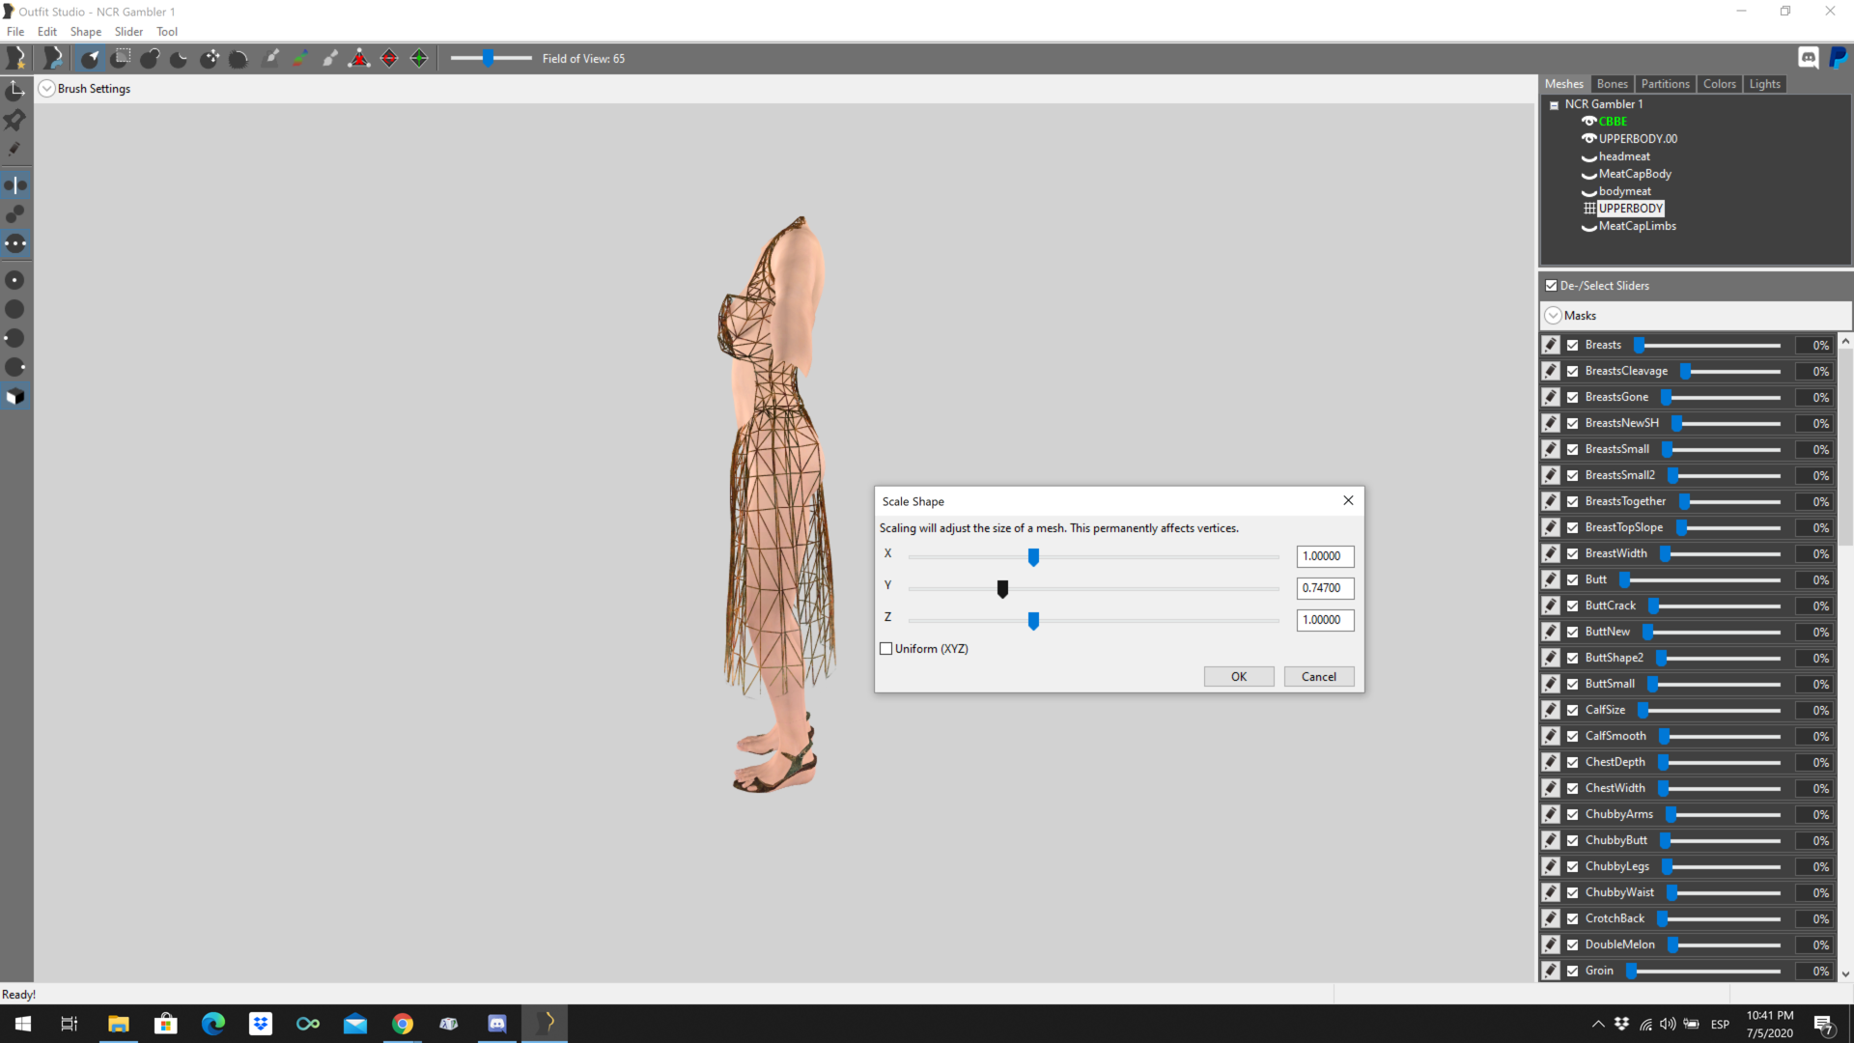Open the Discord icon in the toolbar
Image resolution: width=1854 pixels, height=1043 pixels.
[x=1809, y=58]
